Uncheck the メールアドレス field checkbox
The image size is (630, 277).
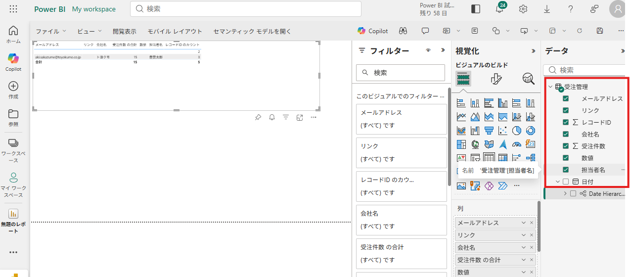(566, 98)
